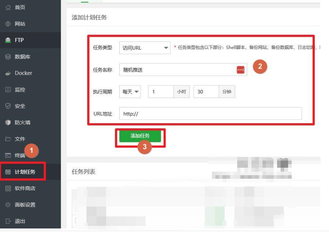Click the home icon beside 首页
This screenshot has height=234, width=329.
[x=8, y=7]
